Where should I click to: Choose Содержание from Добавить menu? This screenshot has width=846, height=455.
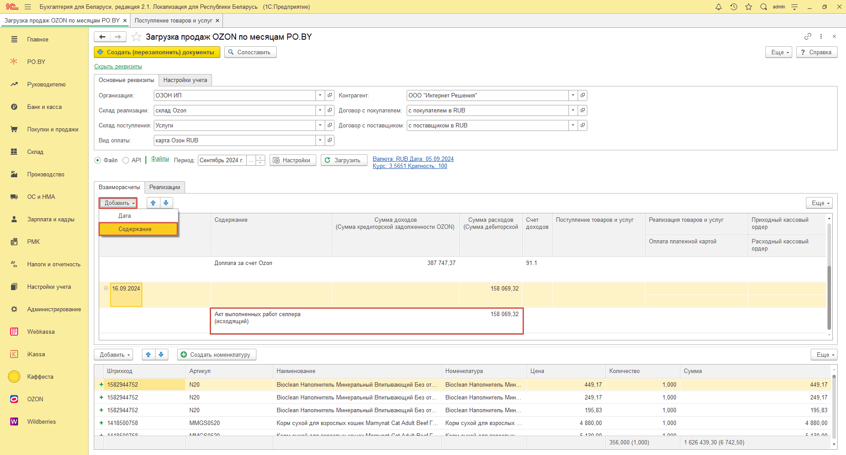[x=138, y=229]
